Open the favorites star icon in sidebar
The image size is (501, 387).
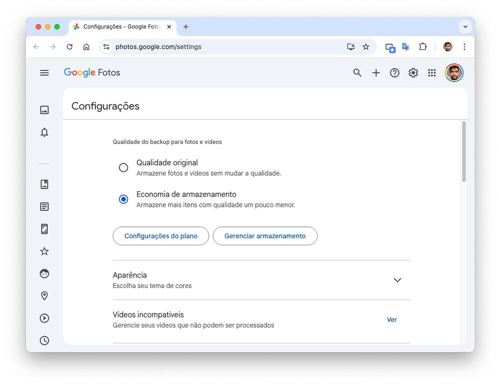tap(45, 251)
